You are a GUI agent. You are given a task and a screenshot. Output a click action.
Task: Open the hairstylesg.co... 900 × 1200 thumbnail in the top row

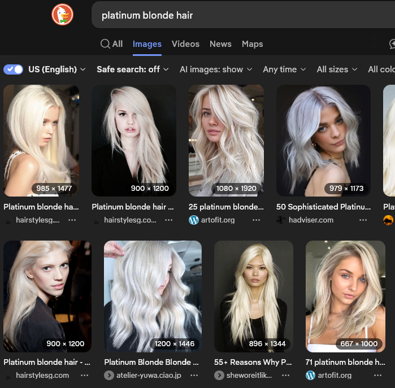134,141
